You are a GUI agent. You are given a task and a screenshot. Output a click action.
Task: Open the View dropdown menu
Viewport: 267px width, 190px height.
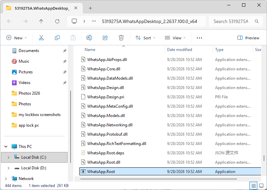tap(175, 38)
